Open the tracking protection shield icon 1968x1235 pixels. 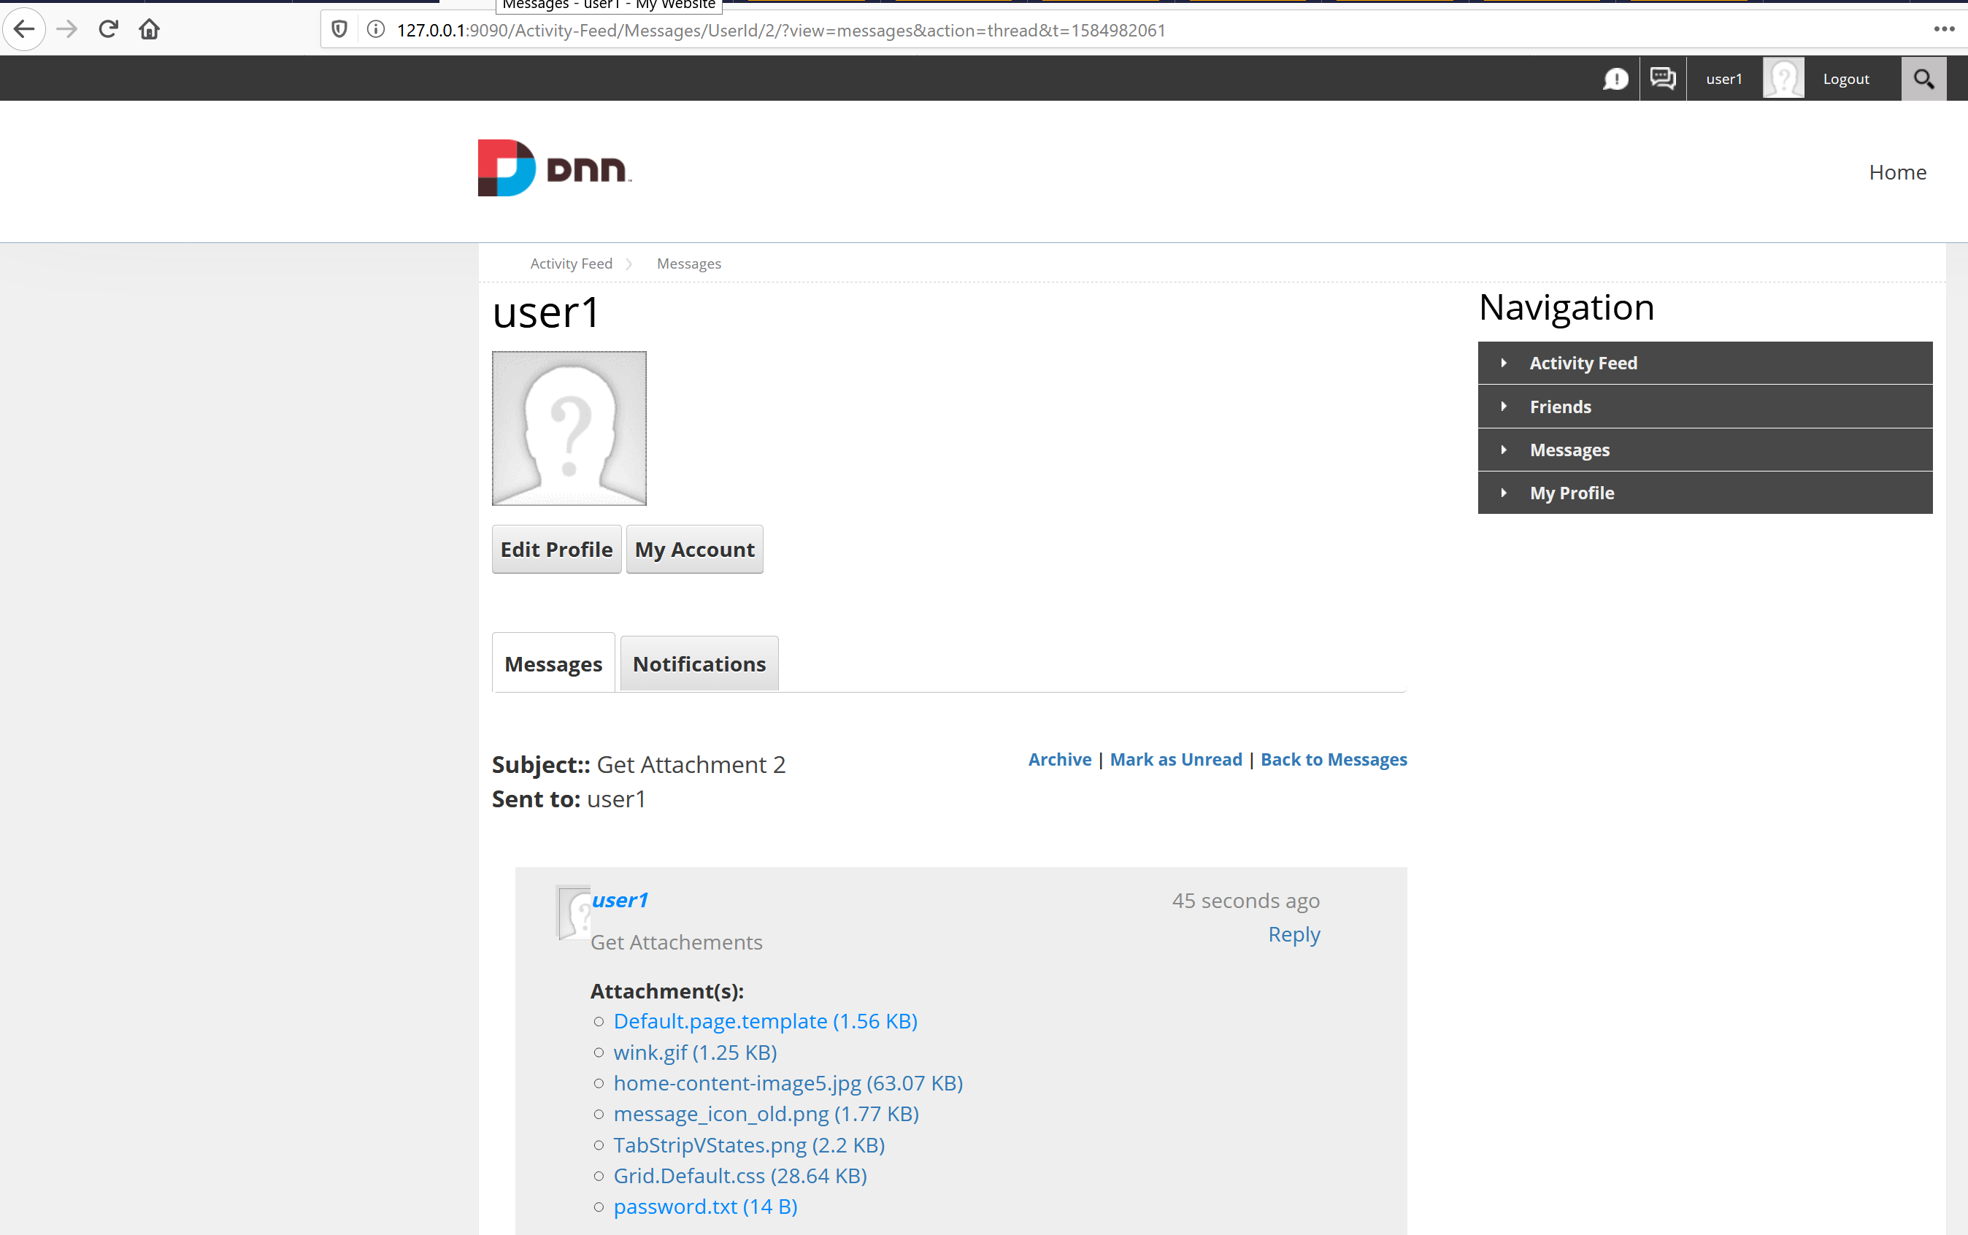pyautogui.click(x=339, y=28)
